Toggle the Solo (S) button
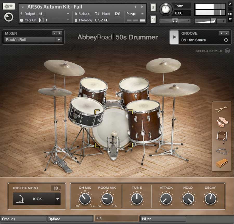 click(153, 8)
